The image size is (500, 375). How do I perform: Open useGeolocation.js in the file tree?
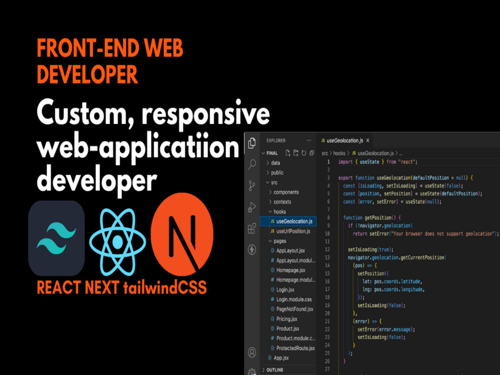[x=288, y=221]
